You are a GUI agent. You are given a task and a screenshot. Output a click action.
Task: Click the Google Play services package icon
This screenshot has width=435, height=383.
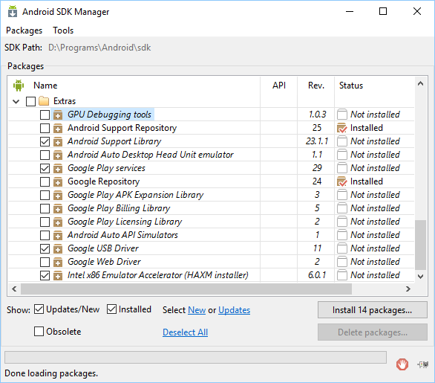[x=58, y=168]
